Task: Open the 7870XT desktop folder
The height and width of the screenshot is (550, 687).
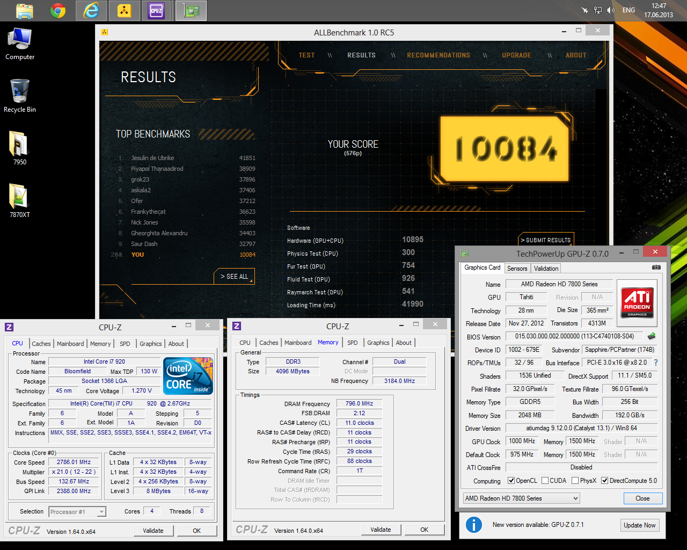Action: click(19, 201)
